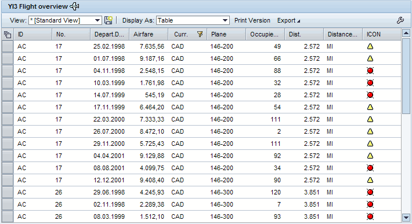Click the yellow triangle icon for 25.02.1998 flight

[x=370, y=47]
